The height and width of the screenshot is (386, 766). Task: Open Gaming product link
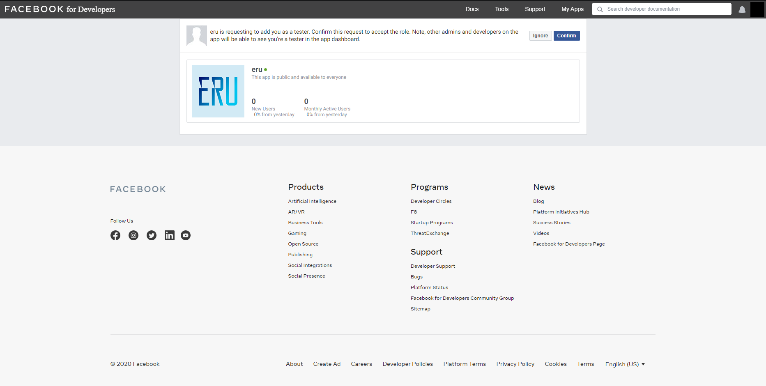(297, 233)
